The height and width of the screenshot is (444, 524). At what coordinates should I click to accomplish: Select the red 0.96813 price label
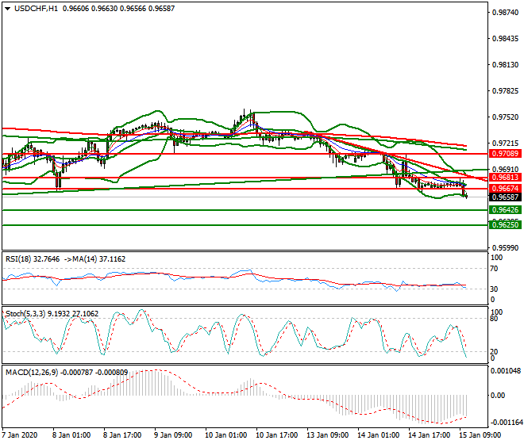point(504,178)
